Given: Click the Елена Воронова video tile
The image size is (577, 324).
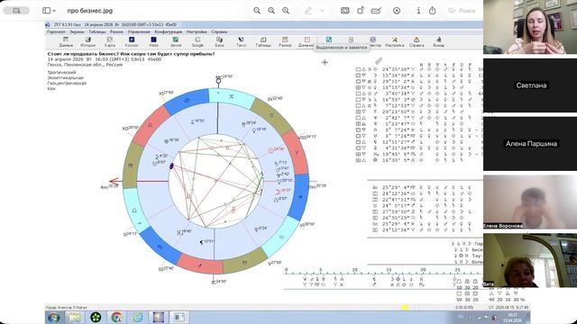Looking at the screenshot, I should (x=530, y=202).
